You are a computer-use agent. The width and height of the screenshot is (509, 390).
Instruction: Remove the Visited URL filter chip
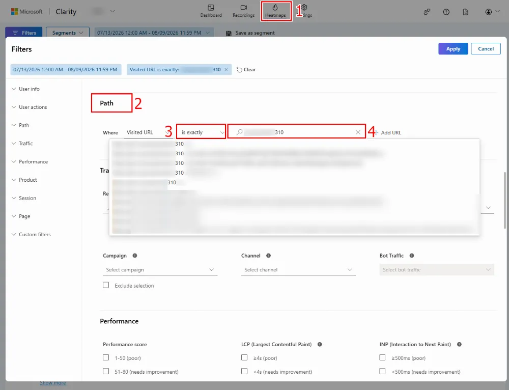tap(226, 69)
